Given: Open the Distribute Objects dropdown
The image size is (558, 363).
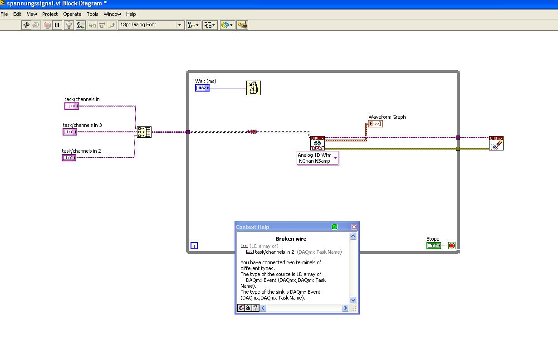Looking at the screenshot, I should [210, 25].
